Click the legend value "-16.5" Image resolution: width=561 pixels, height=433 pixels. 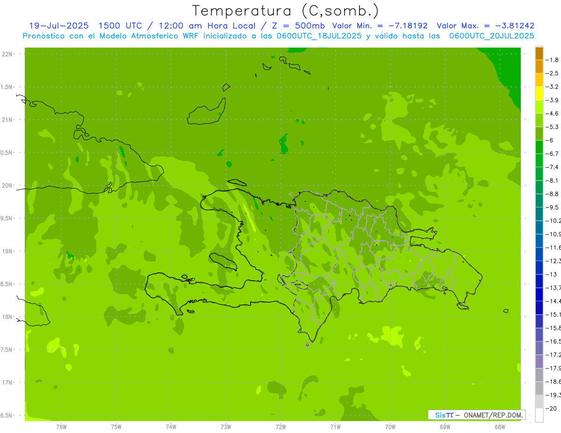(554, 341)
